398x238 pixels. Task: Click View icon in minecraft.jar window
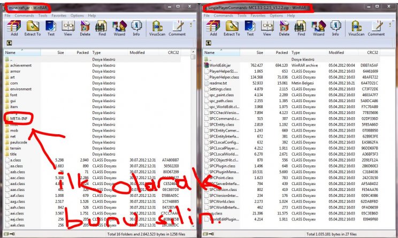click(x=68, y=28)
